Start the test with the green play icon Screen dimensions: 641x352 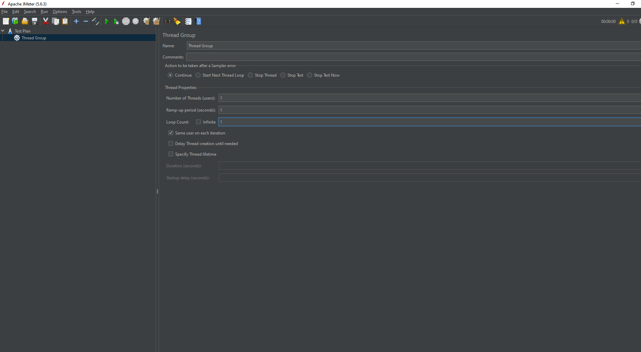107,21
